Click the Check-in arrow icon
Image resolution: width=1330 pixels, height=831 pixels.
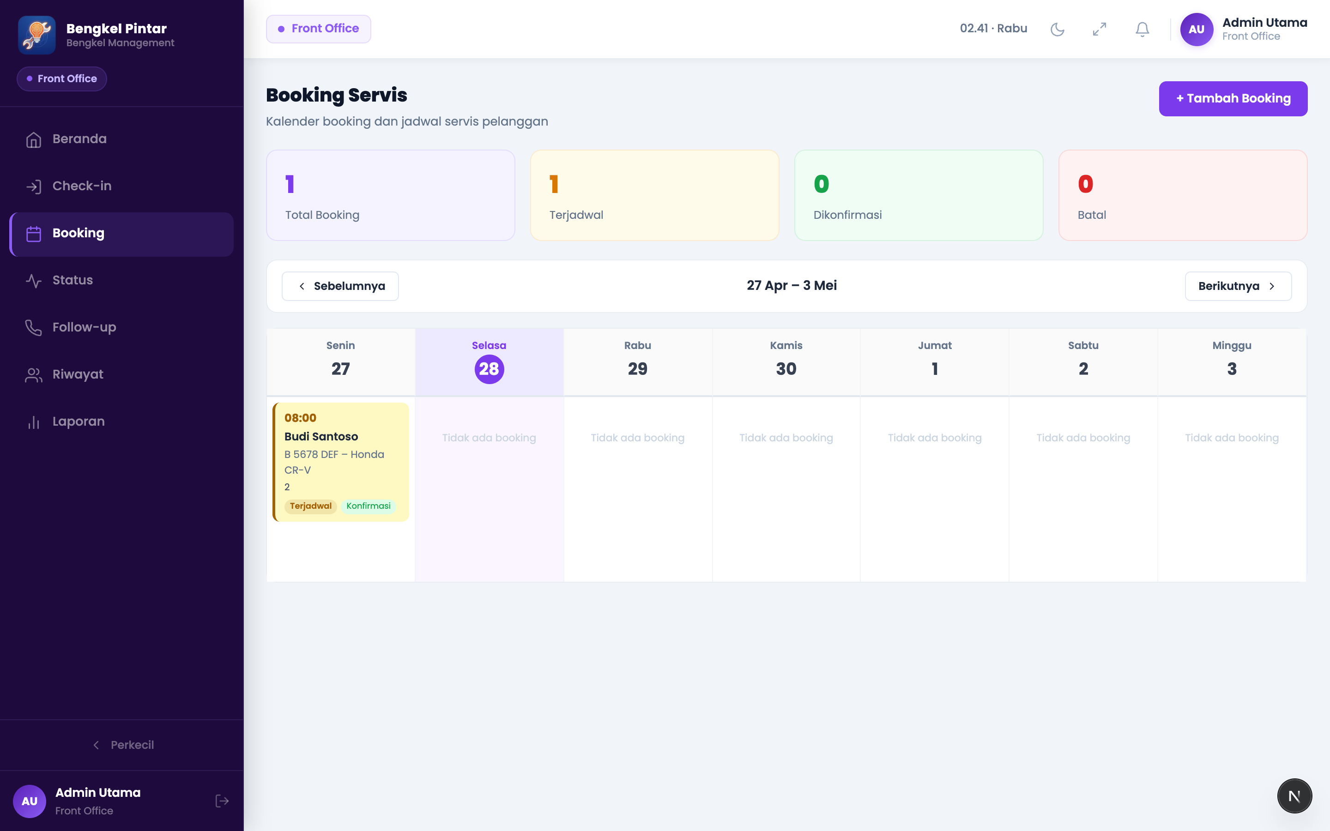coord(34,187)
